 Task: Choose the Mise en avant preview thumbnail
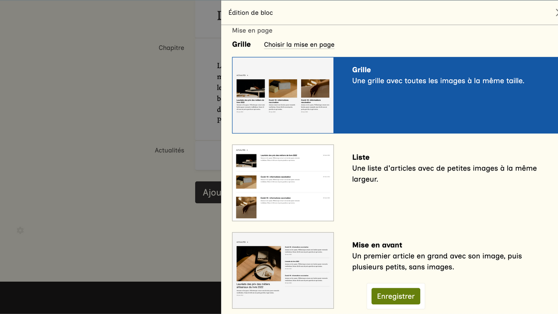tap(283, 270)
